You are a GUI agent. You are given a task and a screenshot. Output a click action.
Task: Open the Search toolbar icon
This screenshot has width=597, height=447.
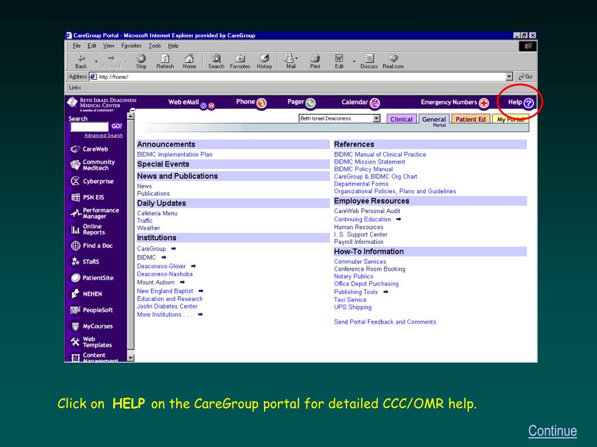[x=216, y=61]
